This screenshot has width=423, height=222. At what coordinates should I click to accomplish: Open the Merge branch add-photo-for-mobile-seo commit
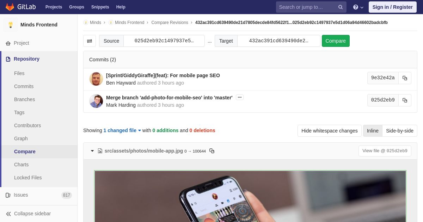169,98
